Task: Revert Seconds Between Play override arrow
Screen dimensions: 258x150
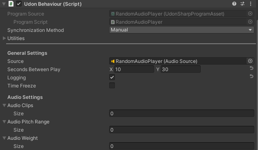Action: 251,68
